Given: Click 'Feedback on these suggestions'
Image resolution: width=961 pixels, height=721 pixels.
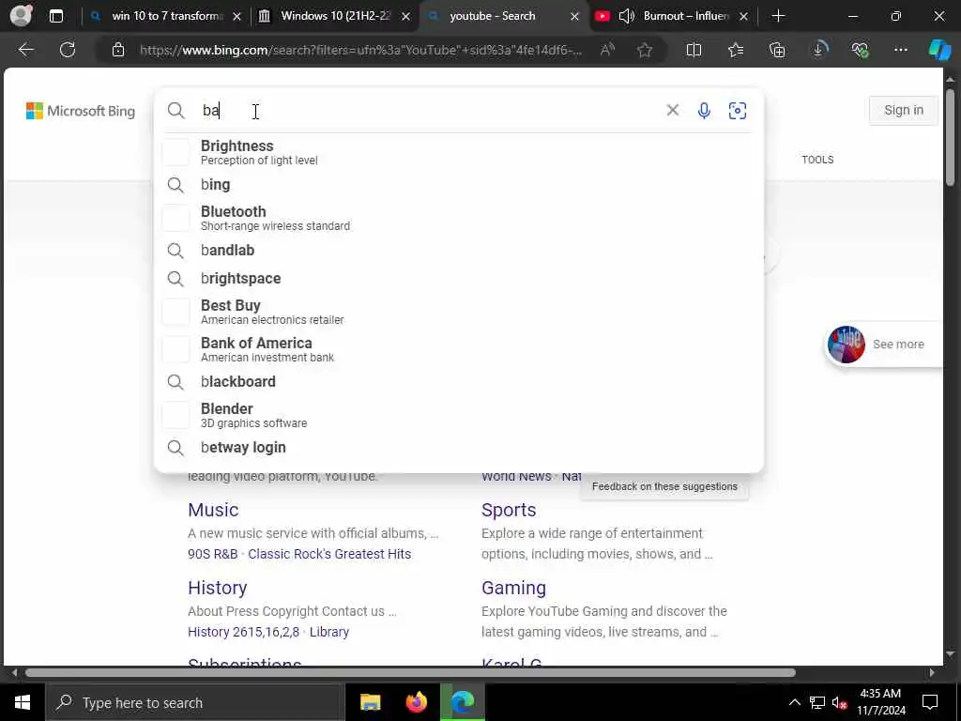Looking at the screenshot, I should click(664, 486).
